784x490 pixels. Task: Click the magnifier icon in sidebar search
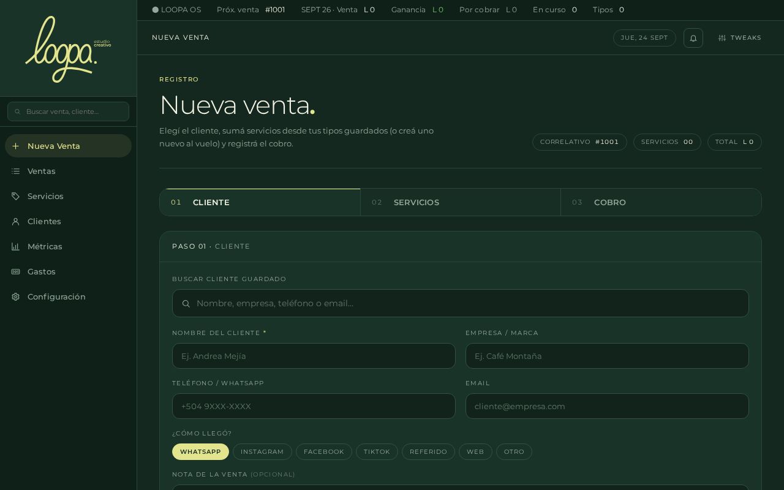coord(18,111)
